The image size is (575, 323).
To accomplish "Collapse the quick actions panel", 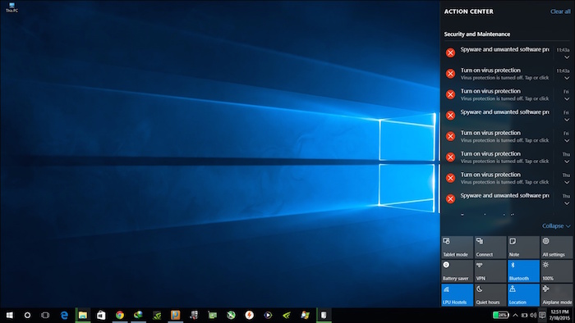I will coord(556,226).
